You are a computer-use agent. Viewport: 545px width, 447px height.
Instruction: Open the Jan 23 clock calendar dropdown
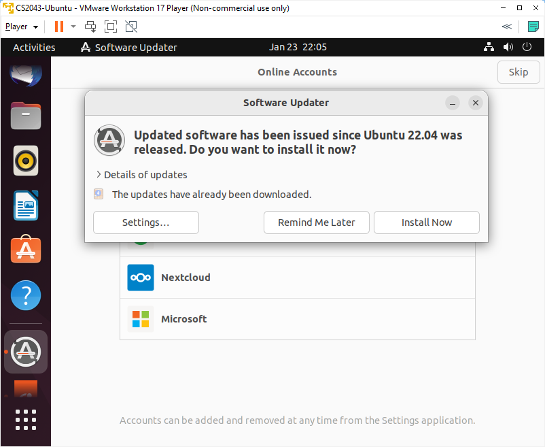click(x=298, y=47)
